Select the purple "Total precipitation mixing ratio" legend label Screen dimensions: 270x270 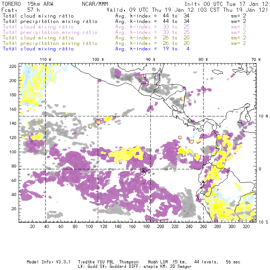click(50, 32)
